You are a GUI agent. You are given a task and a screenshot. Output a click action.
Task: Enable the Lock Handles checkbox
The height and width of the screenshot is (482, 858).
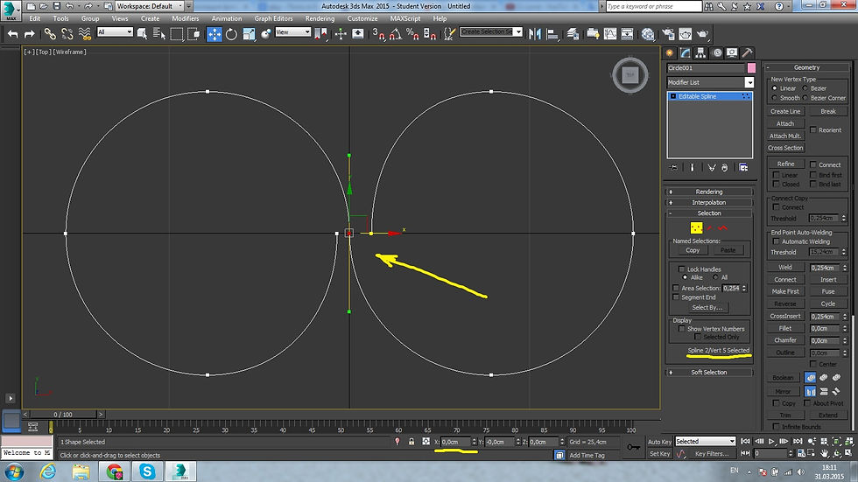(x=681, y=269)
